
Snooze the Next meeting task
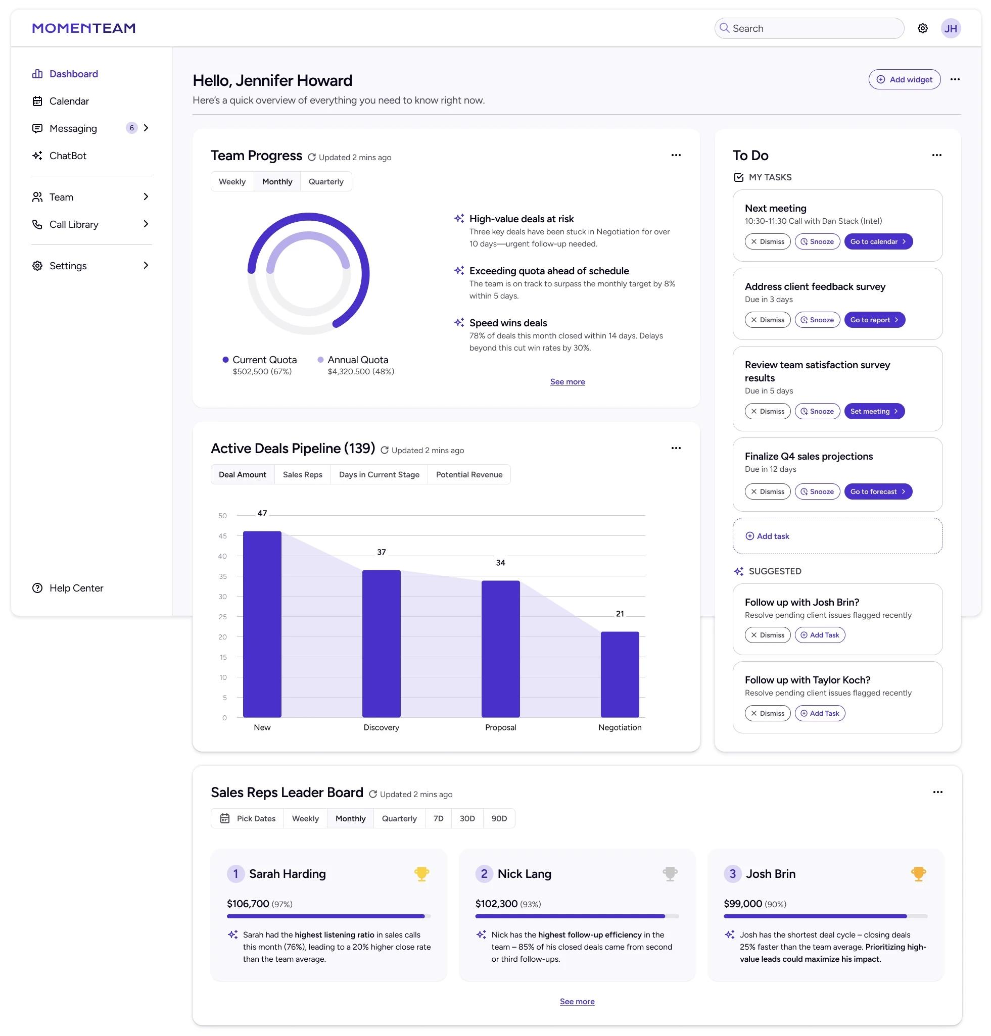click(x=817, y=242)
